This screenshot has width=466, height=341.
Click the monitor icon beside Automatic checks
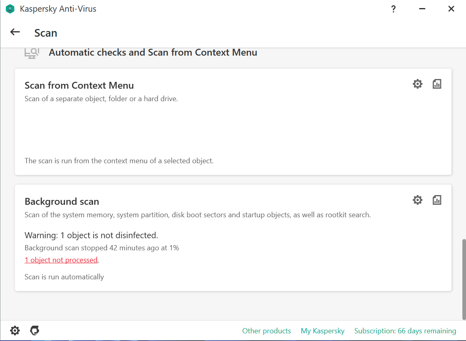coord(31,53)
